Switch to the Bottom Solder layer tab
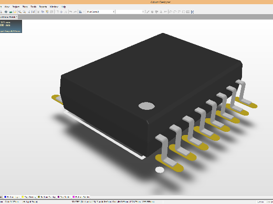 tap(81, 197)
